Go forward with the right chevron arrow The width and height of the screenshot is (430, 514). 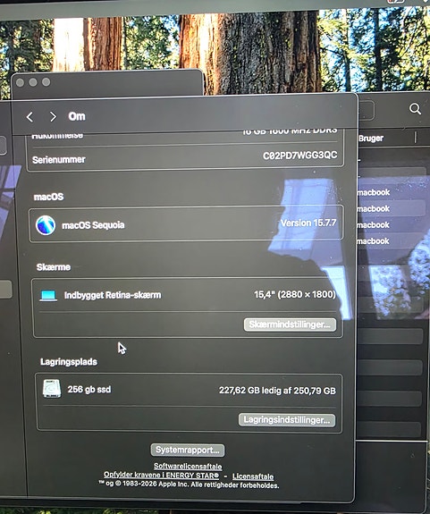tap(53, 116)
